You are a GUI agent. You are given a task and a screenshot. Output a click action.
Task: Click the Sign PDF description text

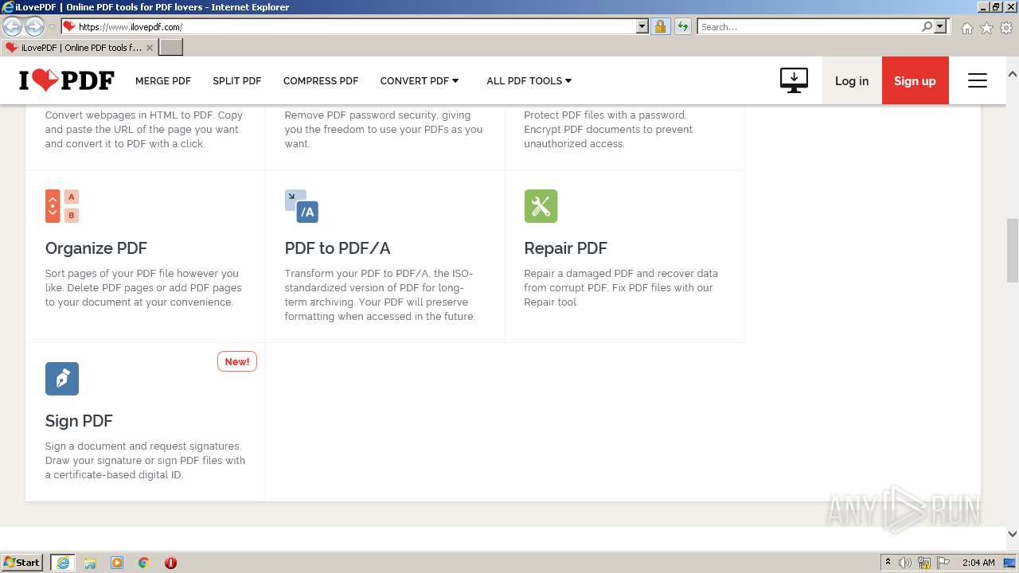[x=146, y=461]
